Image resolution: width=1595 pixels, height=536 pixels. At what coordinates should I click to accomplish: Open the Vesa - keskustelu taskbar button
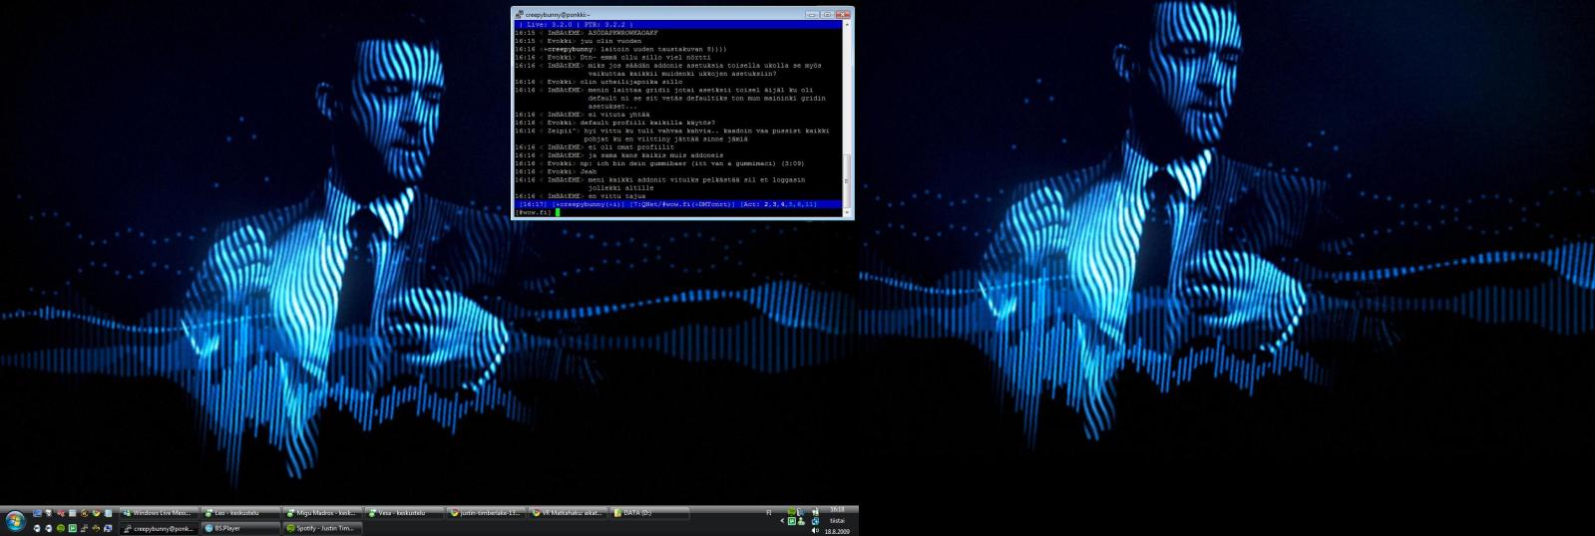pyautogui.click(x=404, y=513)
